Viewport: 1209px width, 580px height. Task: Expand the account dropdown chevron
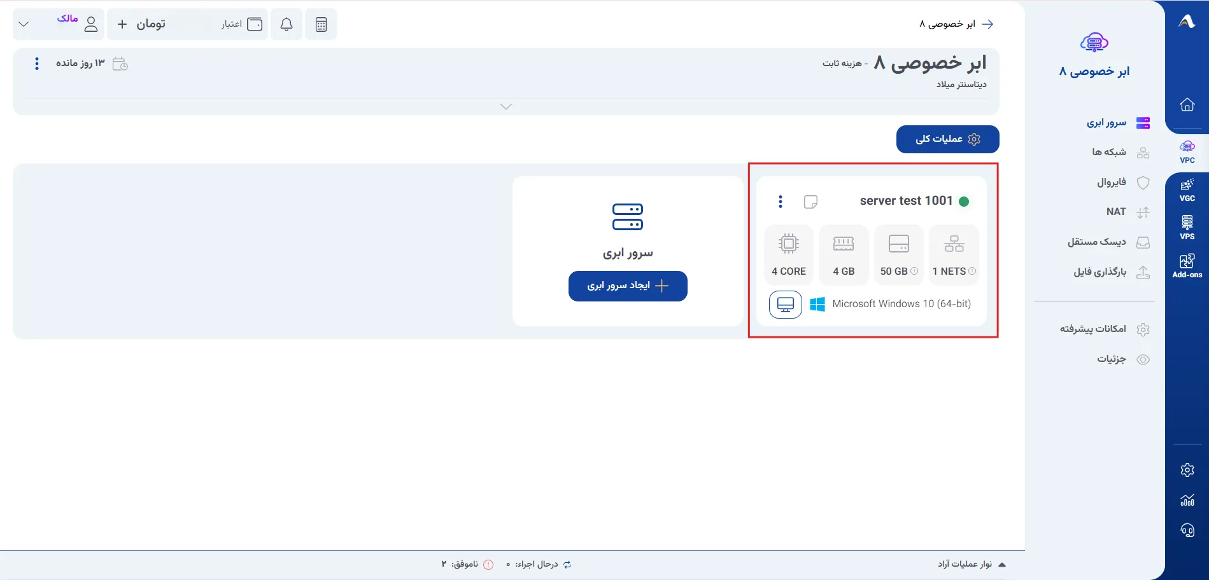24,24
